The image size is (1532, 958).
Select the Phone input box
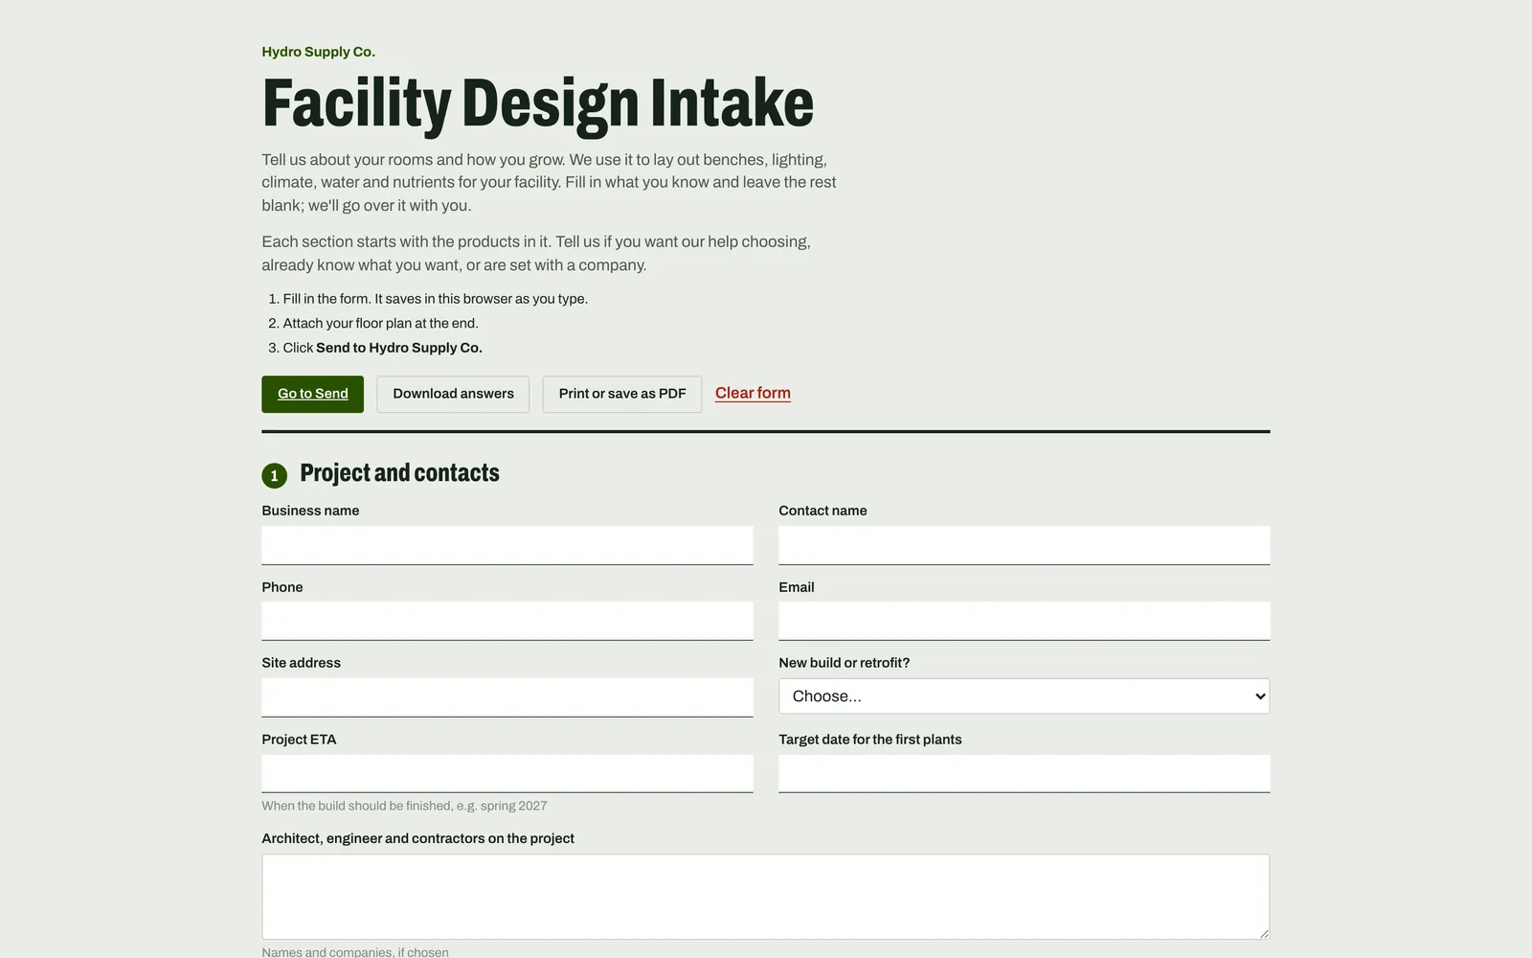(507, 621)
